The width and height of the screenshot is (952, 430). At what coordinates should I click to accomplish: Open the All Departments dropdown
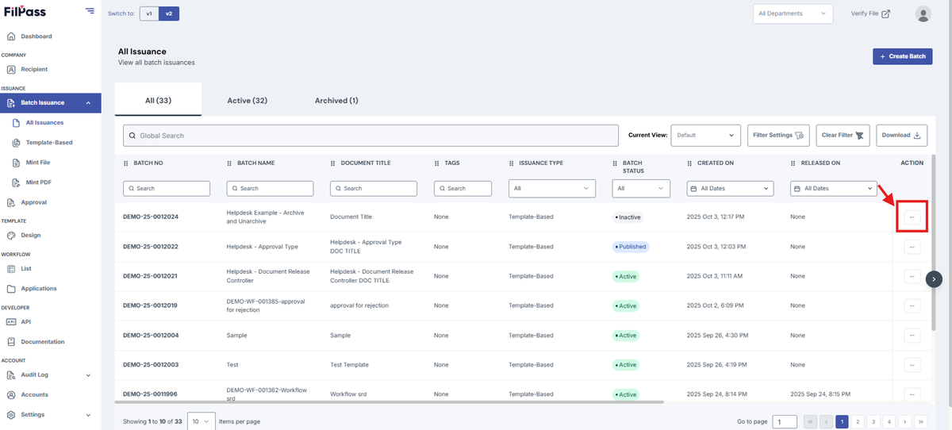[793, 13]
